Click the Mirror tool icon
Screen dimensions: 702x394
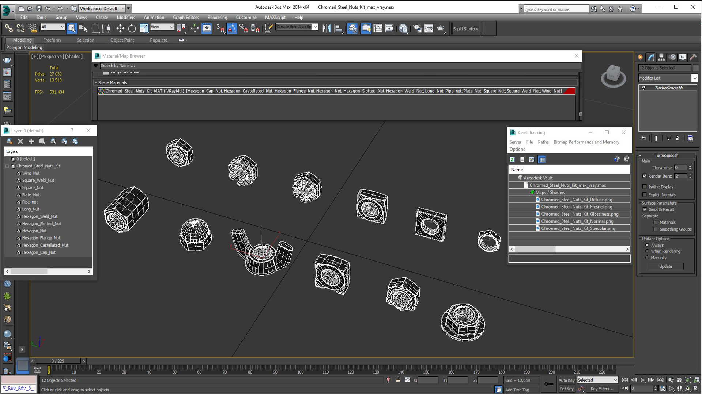(327, 28)
